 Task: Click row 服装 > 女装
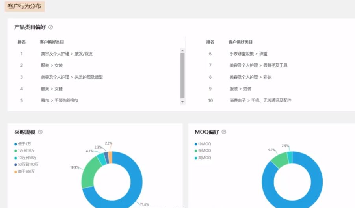click(x=52, y=65)
